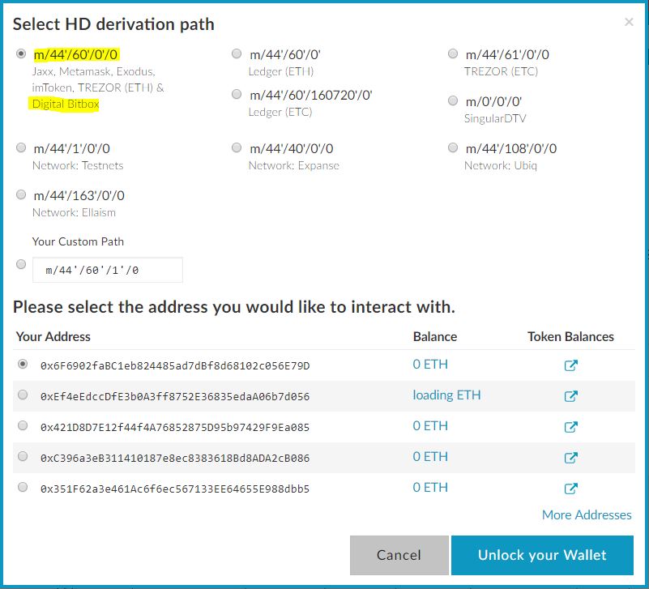Click the Ledger (ETH) label
This screenshot has width=649, height=589.
281,71
